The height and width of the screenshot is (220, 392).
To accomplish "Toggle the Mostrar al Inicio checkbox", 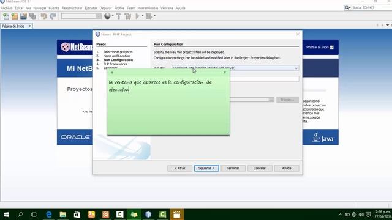I will click(332, 47).
